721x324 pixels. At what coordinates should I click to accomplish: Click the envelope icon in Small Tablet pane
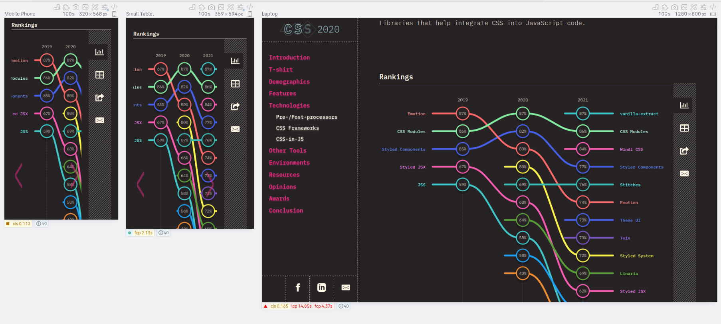coord(236,129)
